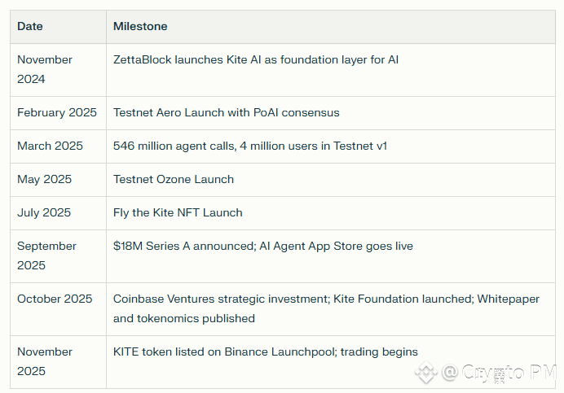The image size is (564, 393).
Task: Select the May 2025 date cell
Action: click(44, 179)
